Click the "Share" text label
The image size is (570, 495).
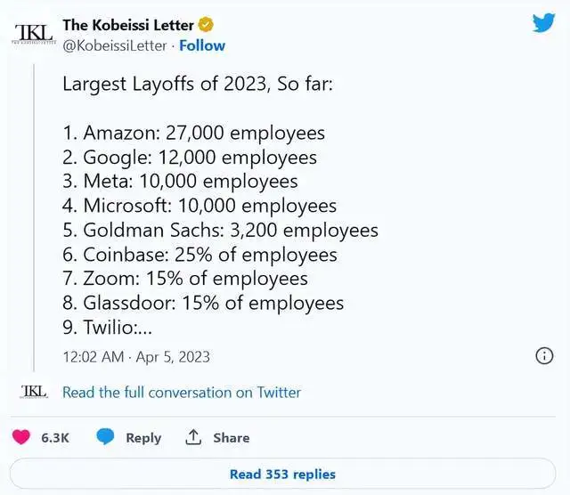pos(231,438)
